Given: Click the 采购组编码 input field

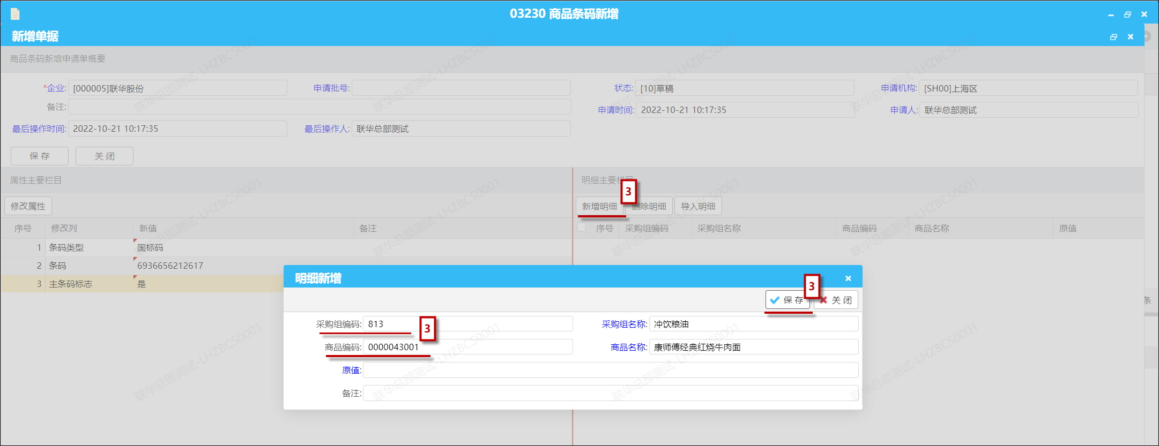Looking at the screenshot, I should tap(467, 324).
